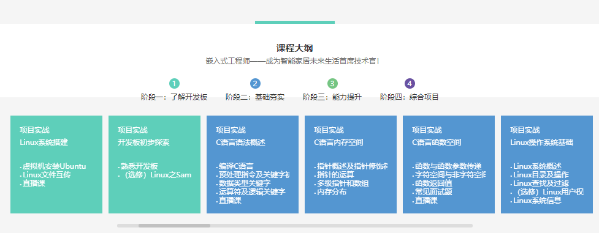Switch to 阶段二：基础夯实 tab
Screen dimensions: 599x233
point(255,97)
